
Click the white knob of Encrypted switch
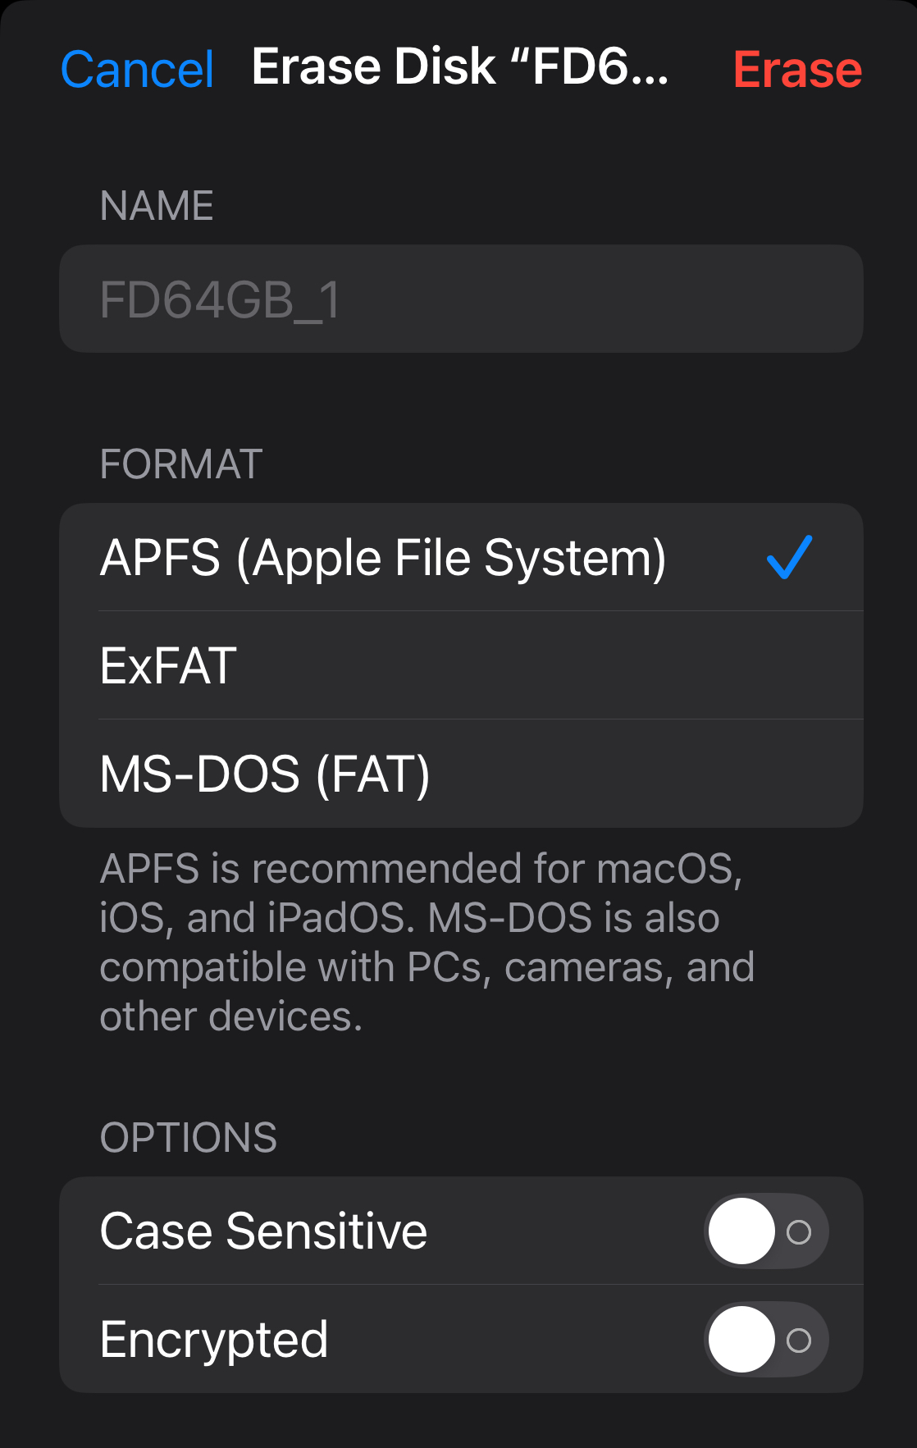tap(741, 1340)
